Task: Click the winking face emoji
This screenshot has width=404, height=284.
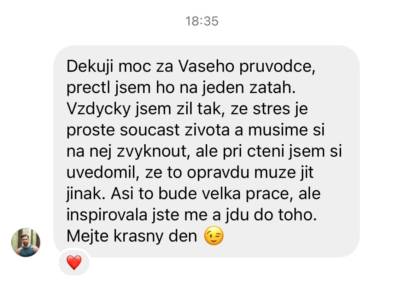Action: [213, 236]
